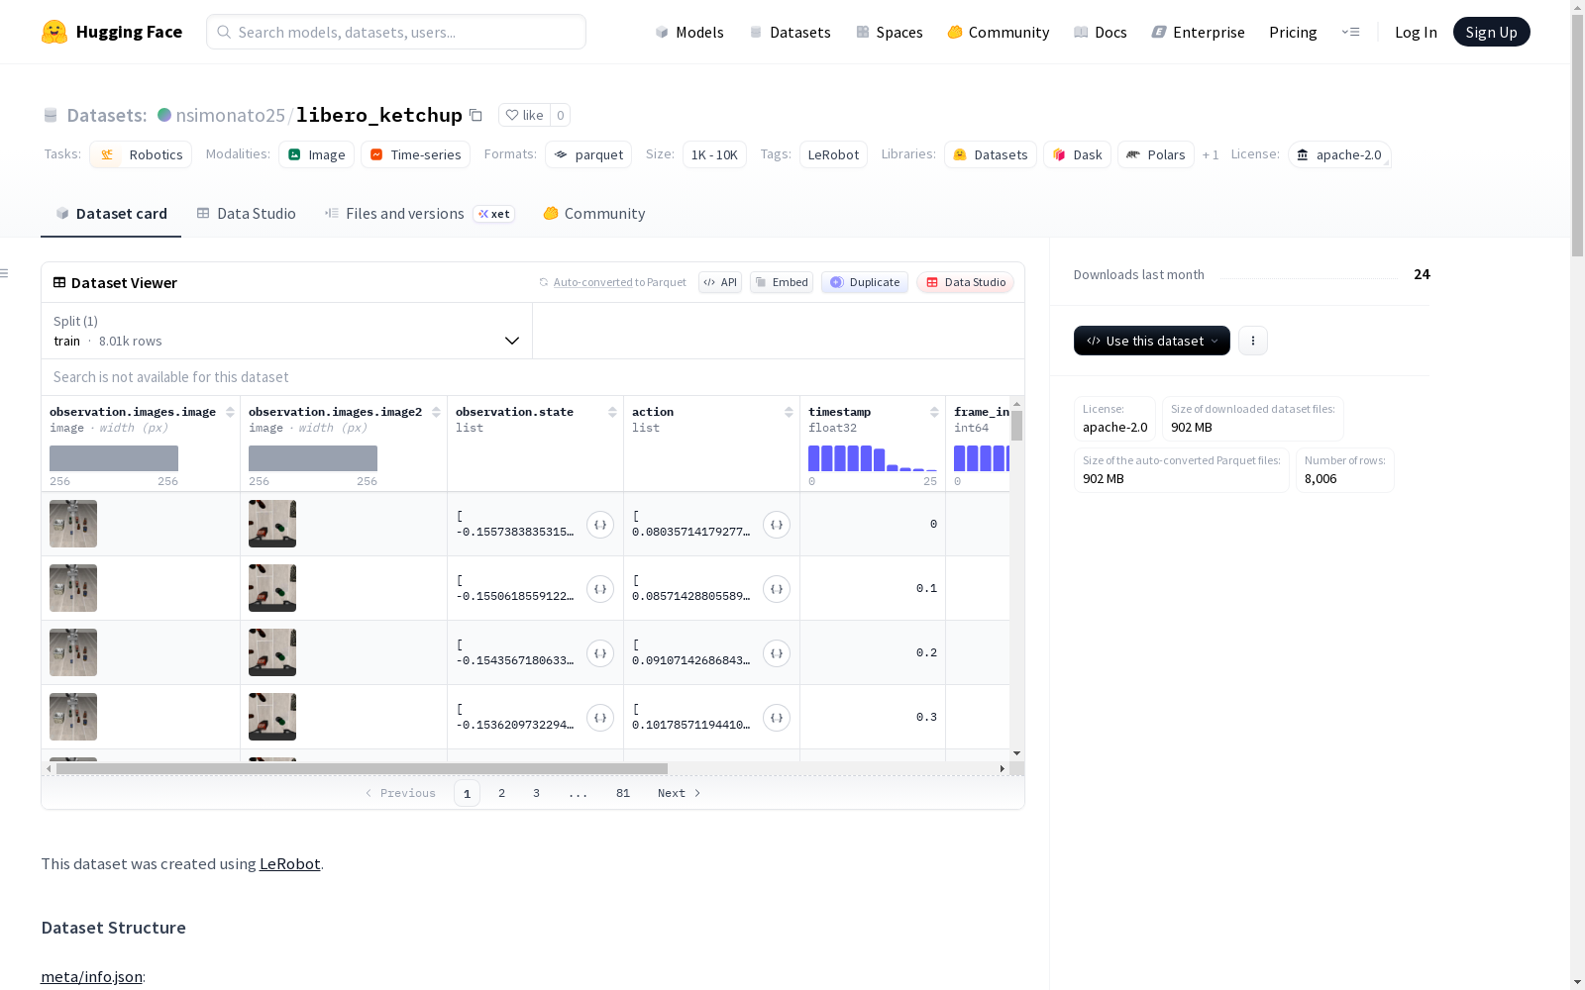1585x990 pixels.
Task: Open the Robotics task tag
Action: pyautogui.click(x=141, y=154)
